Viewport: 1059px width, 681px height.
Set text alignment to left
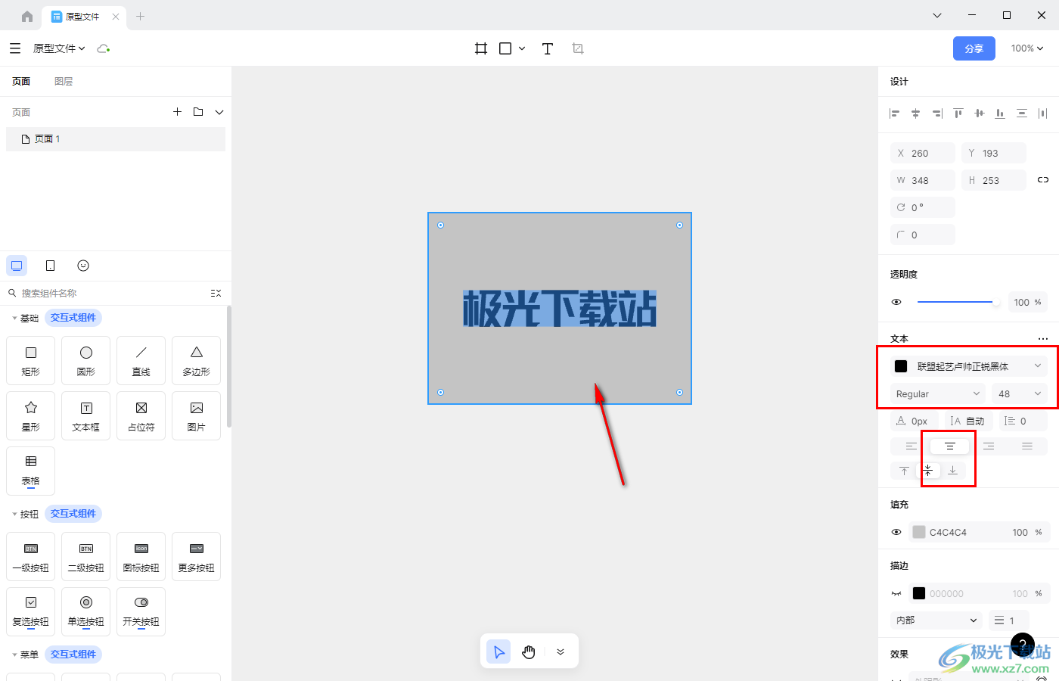click(911, 446)
